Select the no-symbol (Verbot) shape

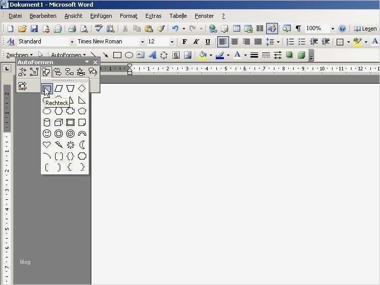[x=70, y=134]
